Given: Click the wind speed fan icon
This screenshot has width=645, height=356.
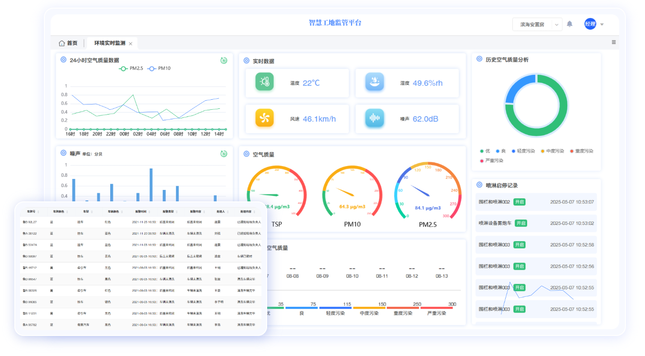Looking at the screenshot, I should pos(264,118).
